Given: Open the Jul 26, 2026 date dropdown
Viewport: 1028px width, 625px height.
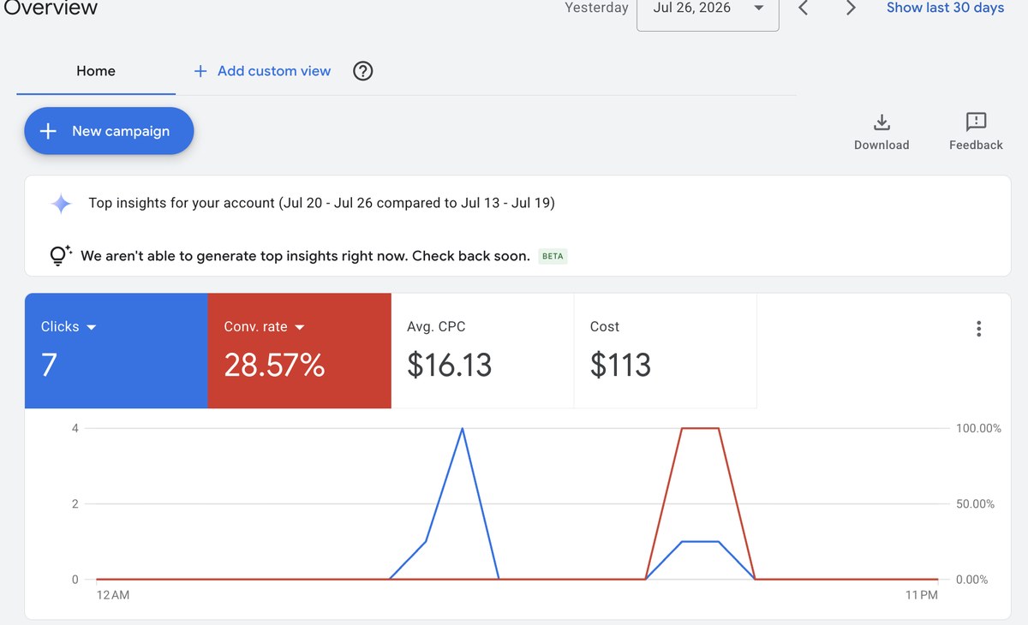Looking at the screenshot, I should click(708, 10).
